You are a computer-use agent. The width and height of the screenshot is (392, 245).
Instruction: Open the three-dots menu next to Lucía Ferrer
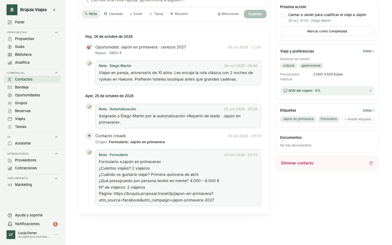[x=56, y=235]
